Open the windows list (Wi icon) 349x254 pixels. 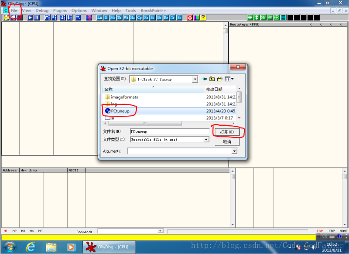[x=126, y=17]
